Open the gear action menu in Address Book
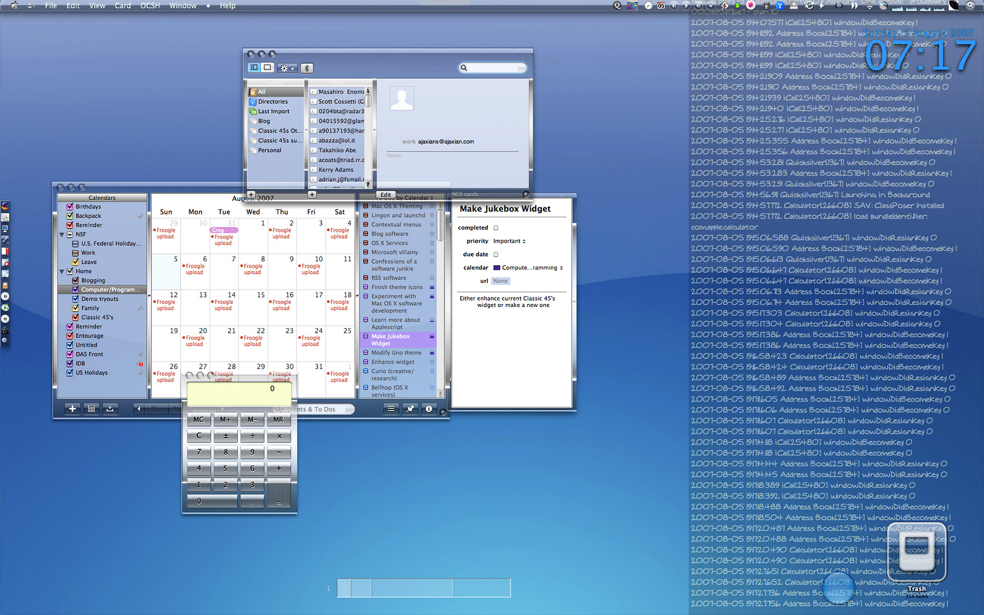 287,69
